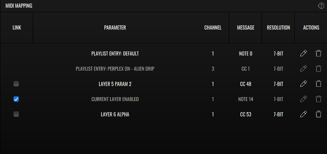Edit the Playlist Entry: Default mapping

[304, 54]
